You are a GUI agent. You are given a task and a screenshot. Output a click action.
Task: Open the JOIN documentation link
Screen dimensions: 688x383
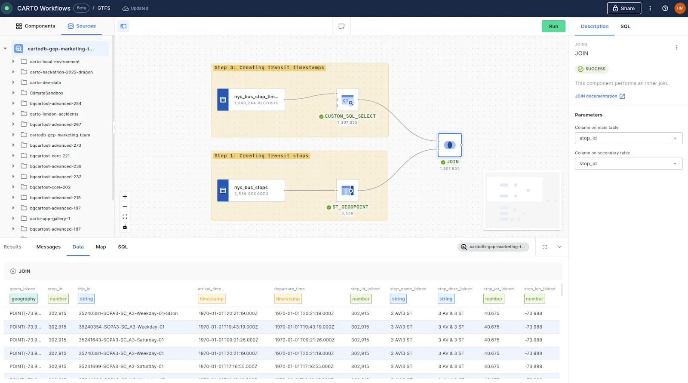click(x=599, y=96)
